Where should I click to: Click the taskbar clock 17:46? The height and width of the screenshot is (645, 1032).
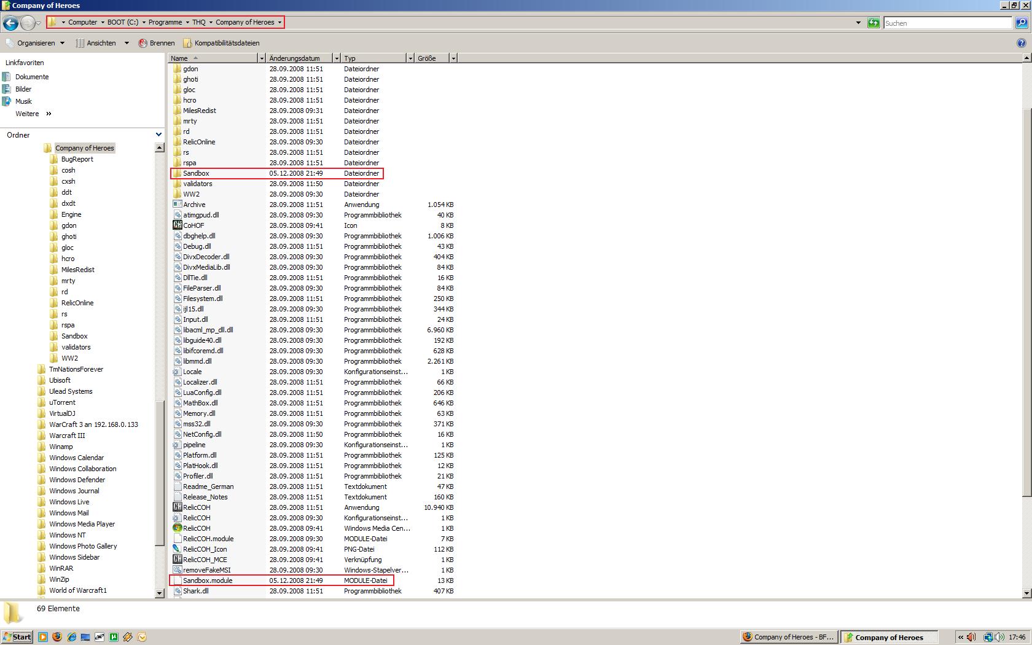pos(1017,637)
